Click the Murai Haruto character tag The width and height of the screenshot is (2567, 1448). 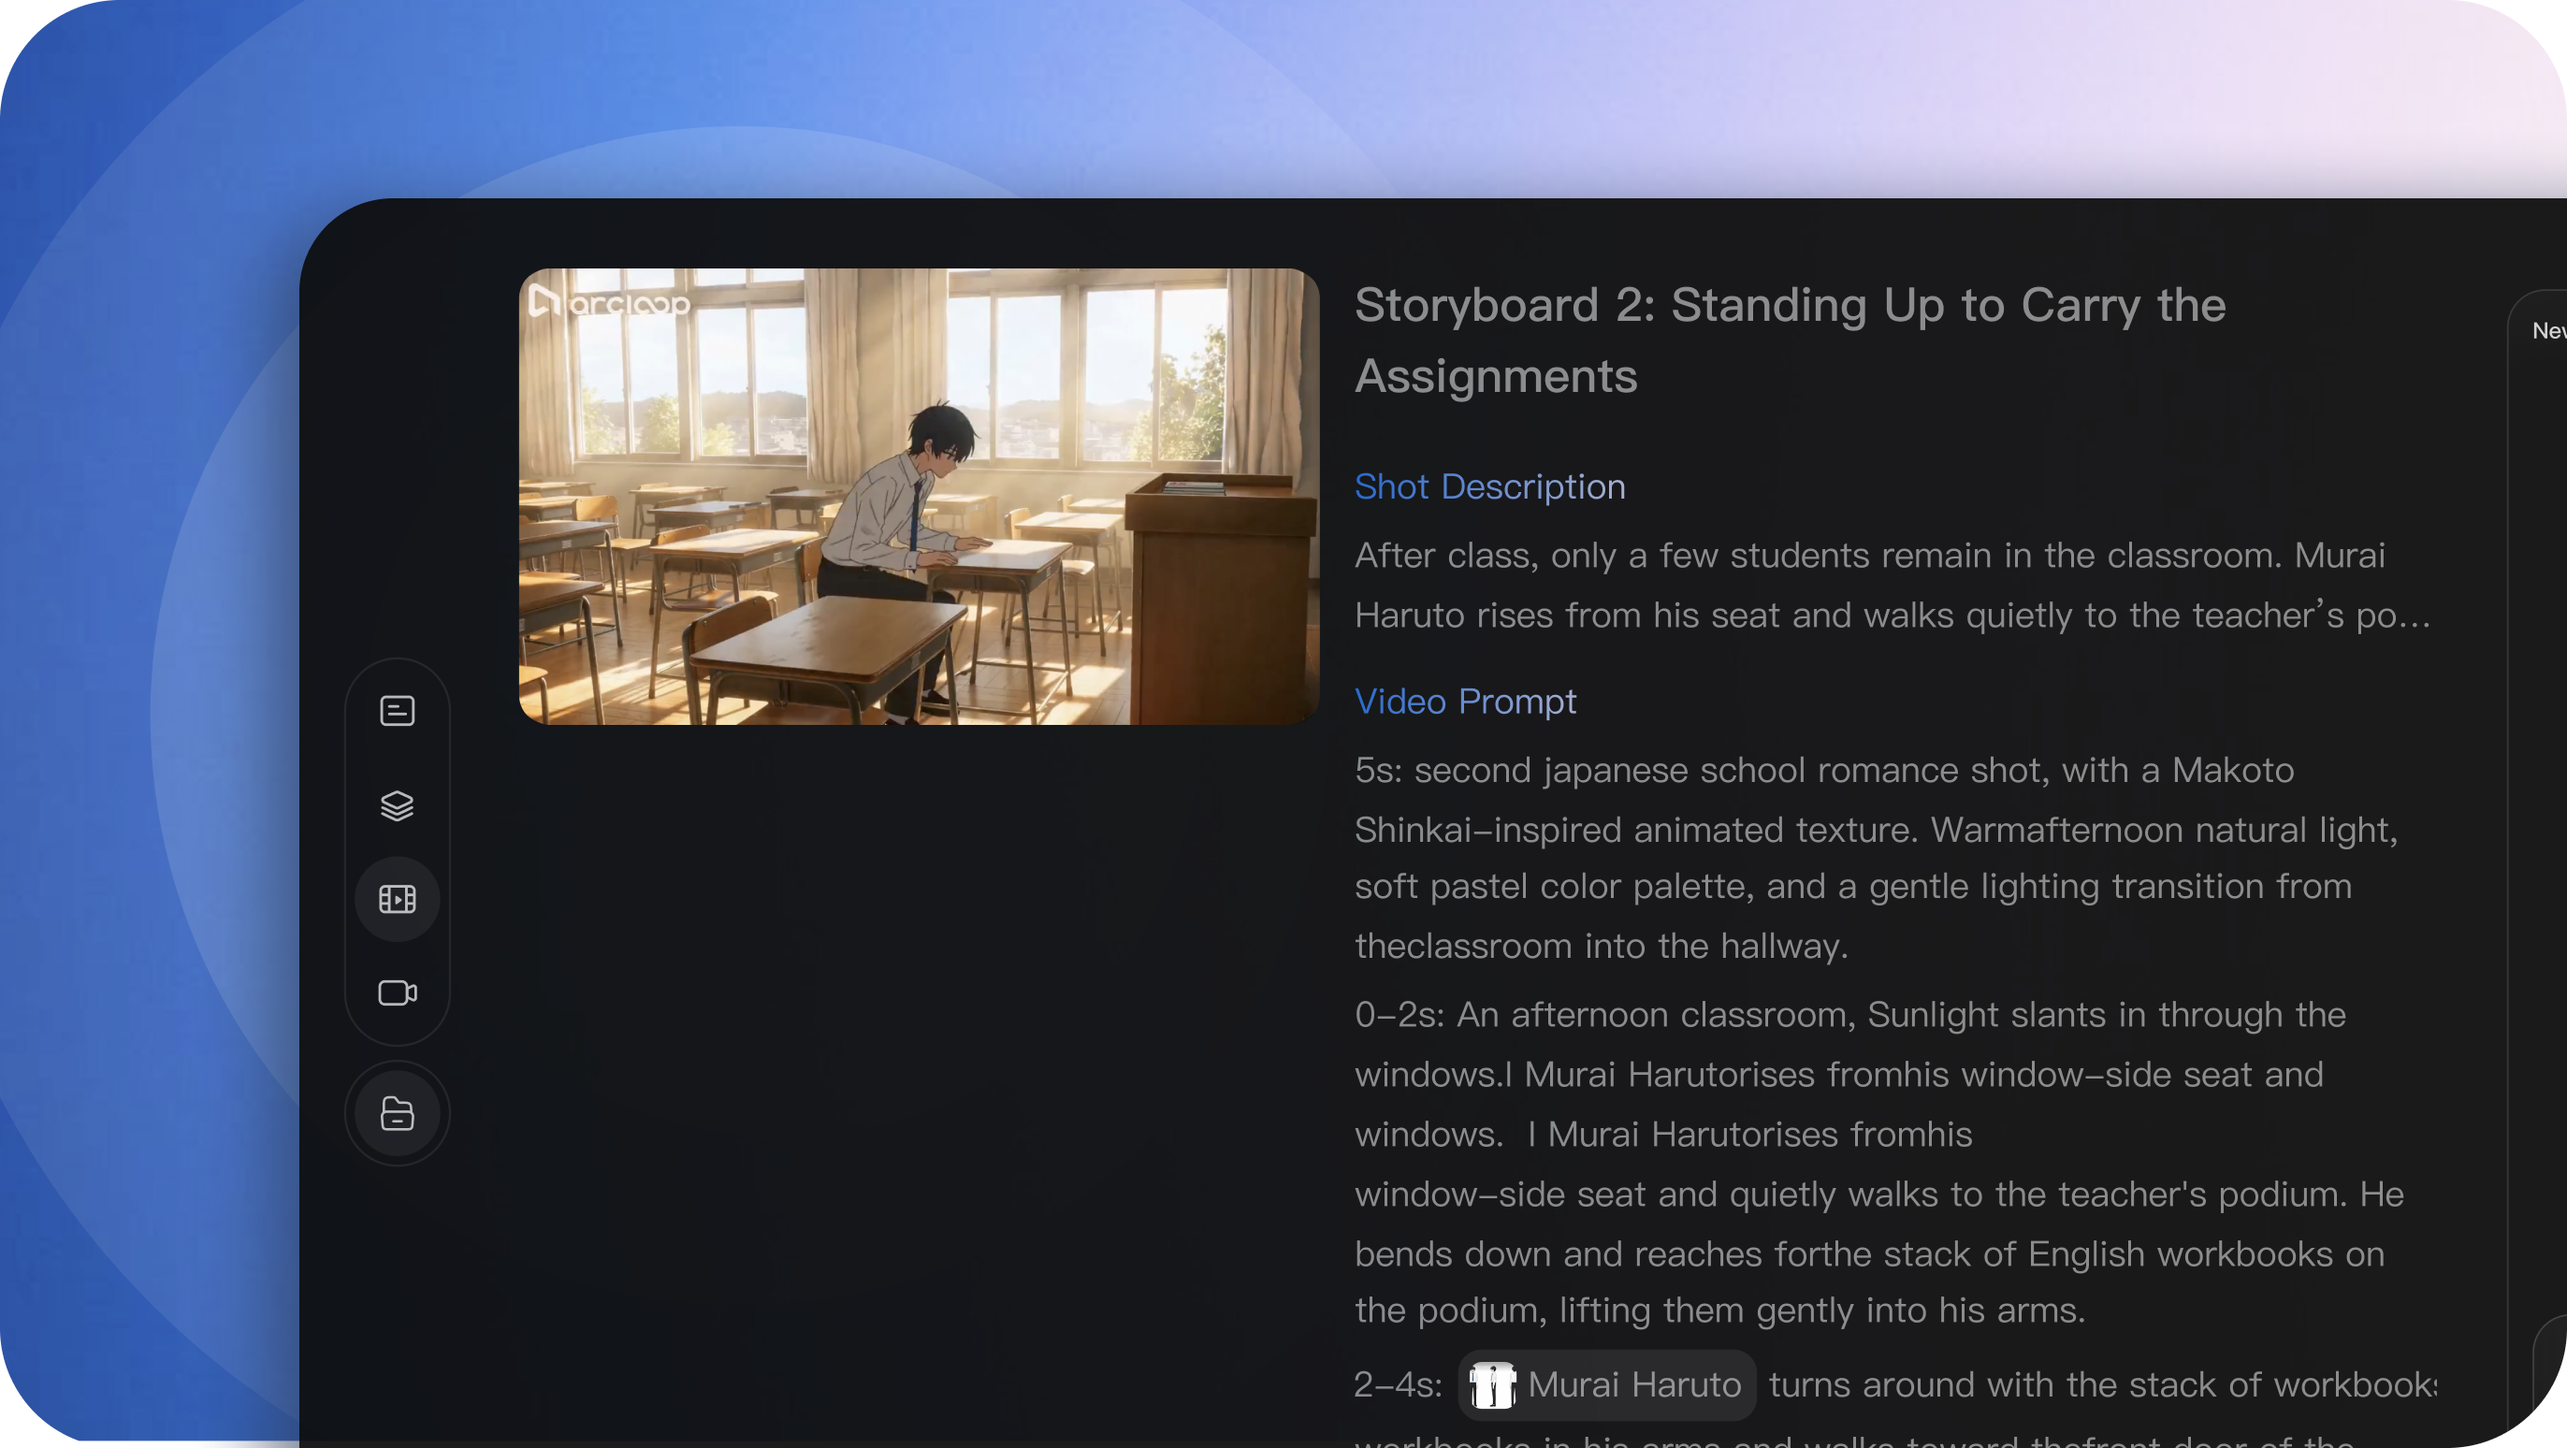[1606, 1384]
